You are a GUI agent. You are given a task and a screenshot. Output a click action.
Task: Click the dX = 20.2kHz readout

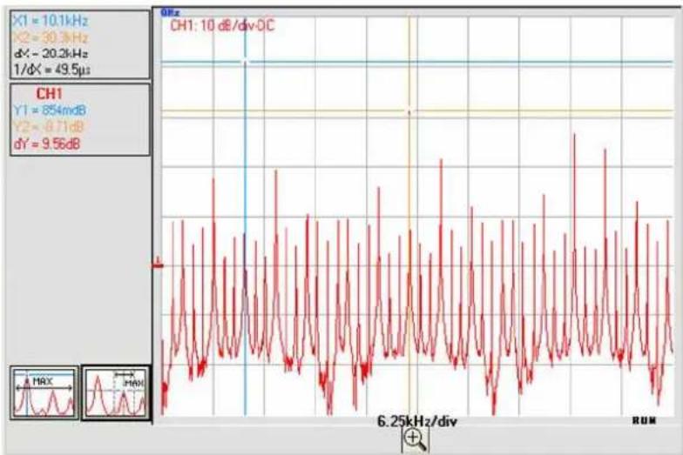coord(51,54)
